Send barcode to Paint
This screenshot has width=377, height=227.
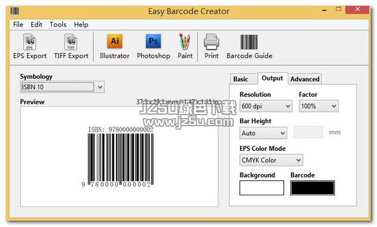(x=185, y=47)
